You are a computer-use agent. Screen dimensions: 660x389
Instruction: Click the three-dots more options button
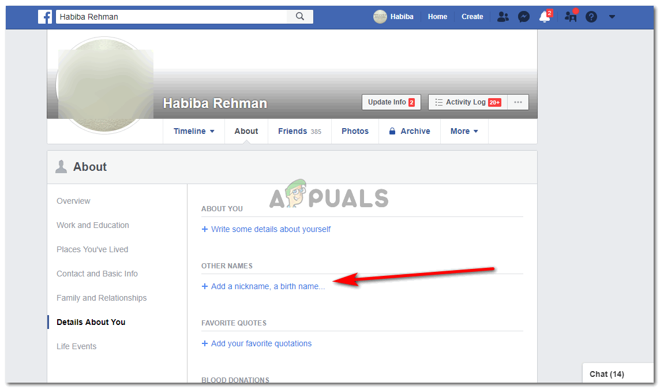coord(517,102)
